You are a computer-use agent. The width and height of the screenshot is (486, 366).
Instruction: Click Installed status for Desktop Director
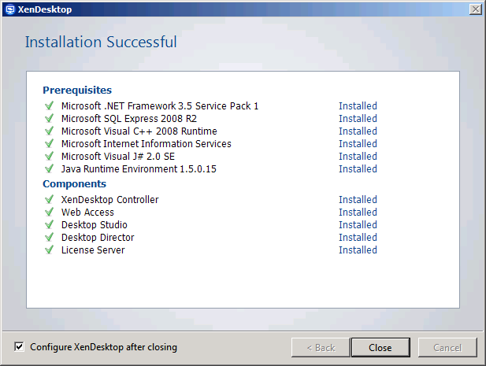coord(358,238)
